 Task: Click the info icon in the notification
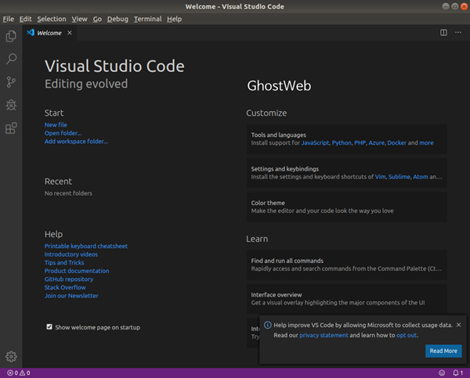[268, 325]
